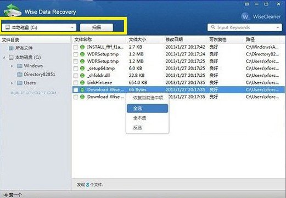
Task: Click the Users folder icon
Action: (x=20, y=83)
